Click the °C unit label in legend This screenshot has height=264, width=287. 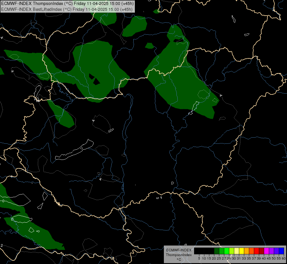pos(179,259)
